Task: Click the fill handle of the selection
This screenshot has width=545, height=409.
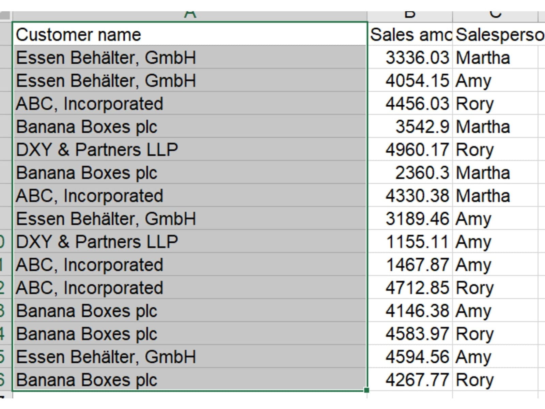Action: (x=367, y=390)
